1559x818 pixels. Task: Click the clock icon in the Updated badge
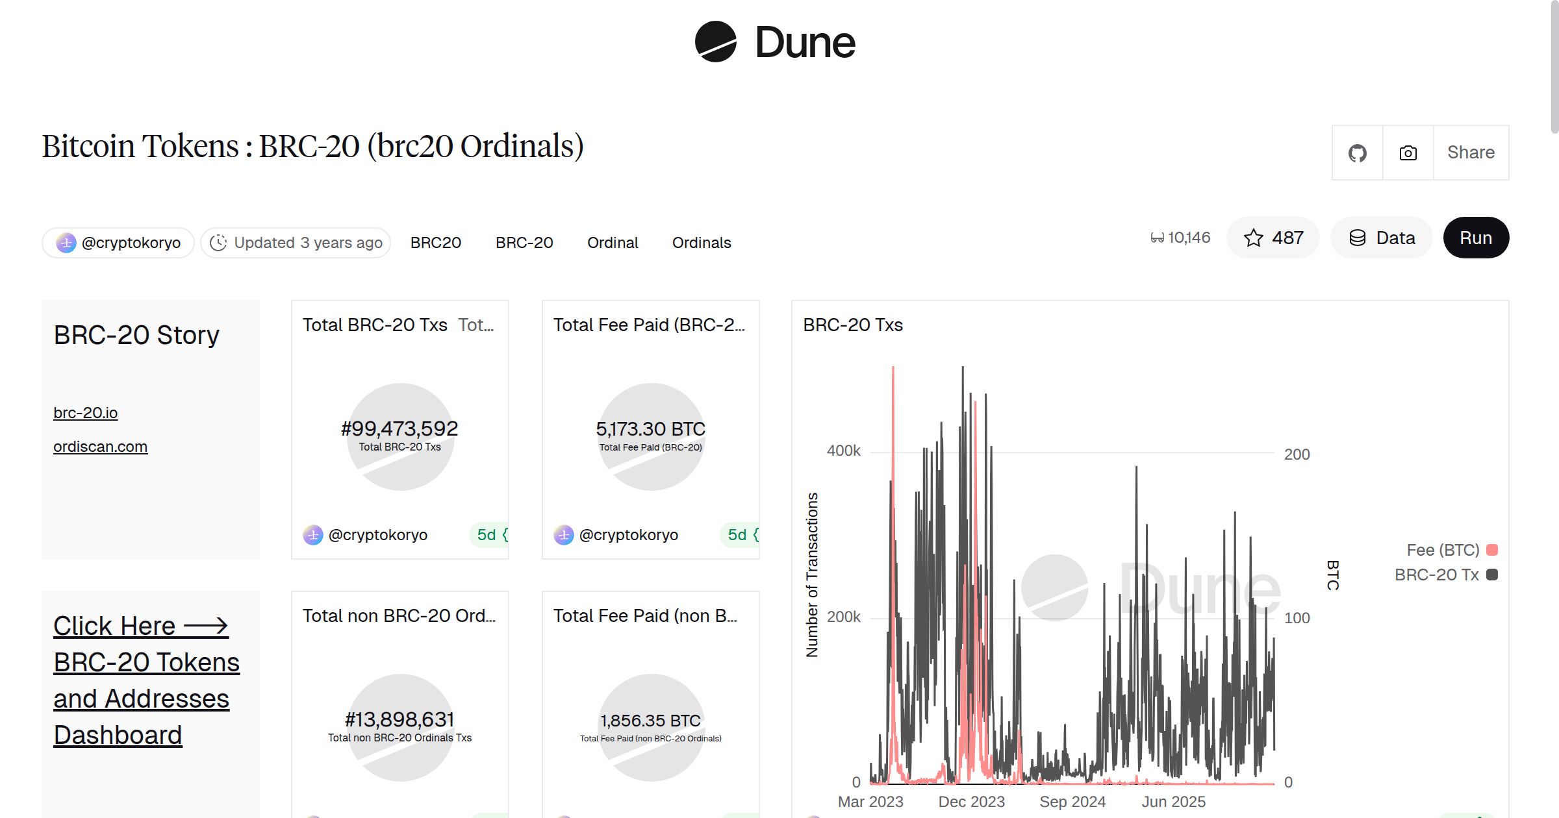point(218,242)
